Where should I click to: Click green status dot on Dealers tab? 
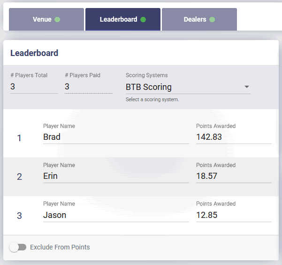click(x=212, y=19)
